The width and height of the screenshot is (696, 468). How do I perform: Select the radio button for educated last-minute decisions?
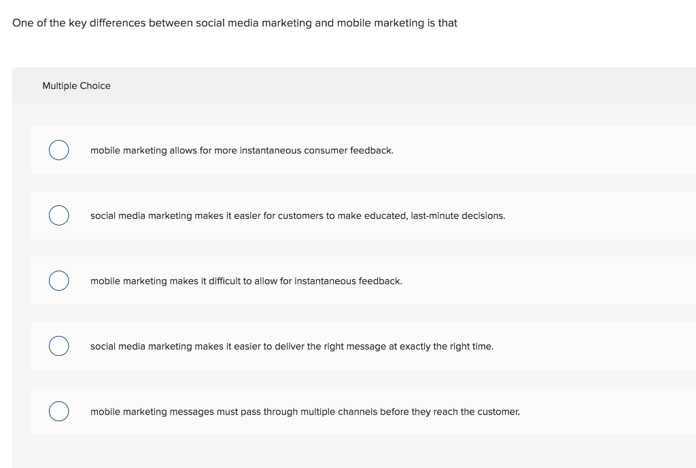[58, 215]
